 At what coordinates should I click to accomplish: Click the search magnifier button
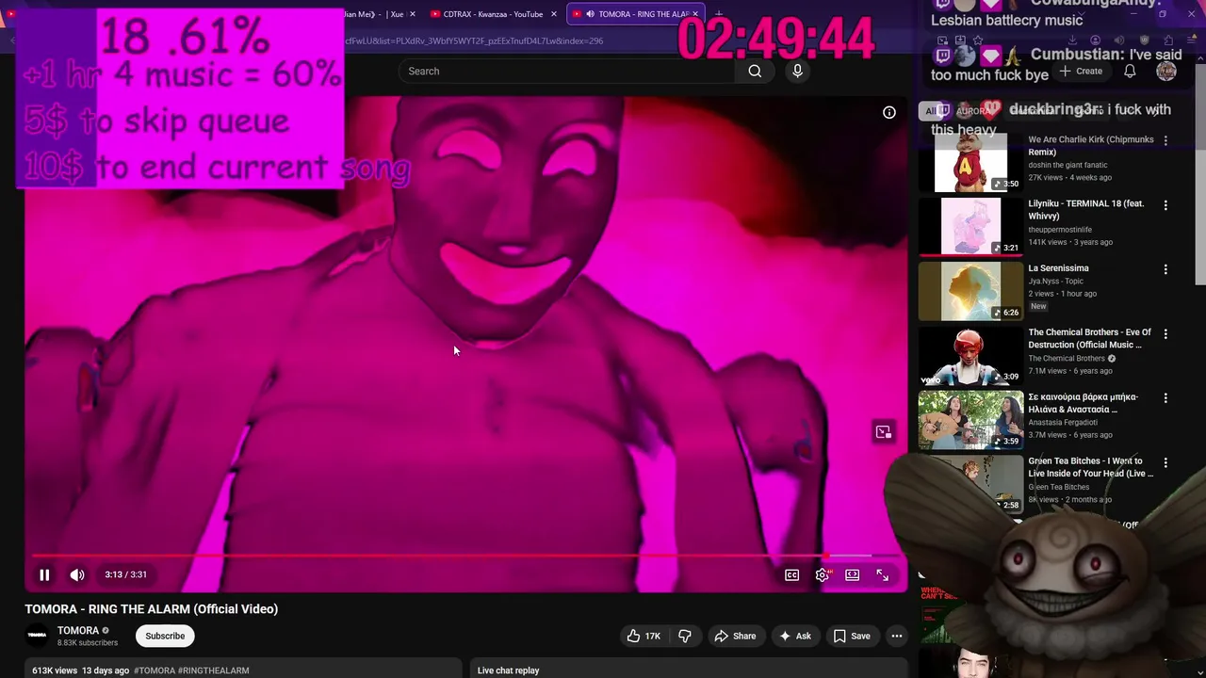point(755,71)
